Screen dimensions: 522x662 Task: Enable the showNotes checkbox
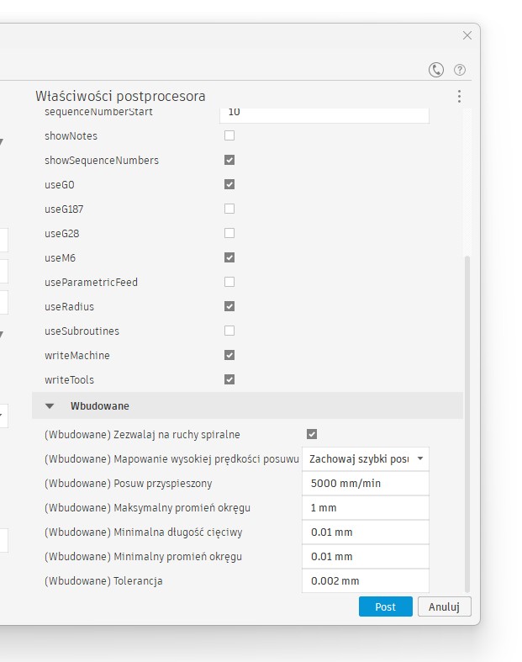coord(229,135)
